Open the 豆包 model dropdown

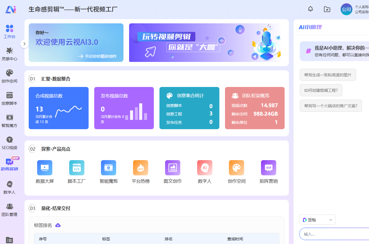click(317, 220)
